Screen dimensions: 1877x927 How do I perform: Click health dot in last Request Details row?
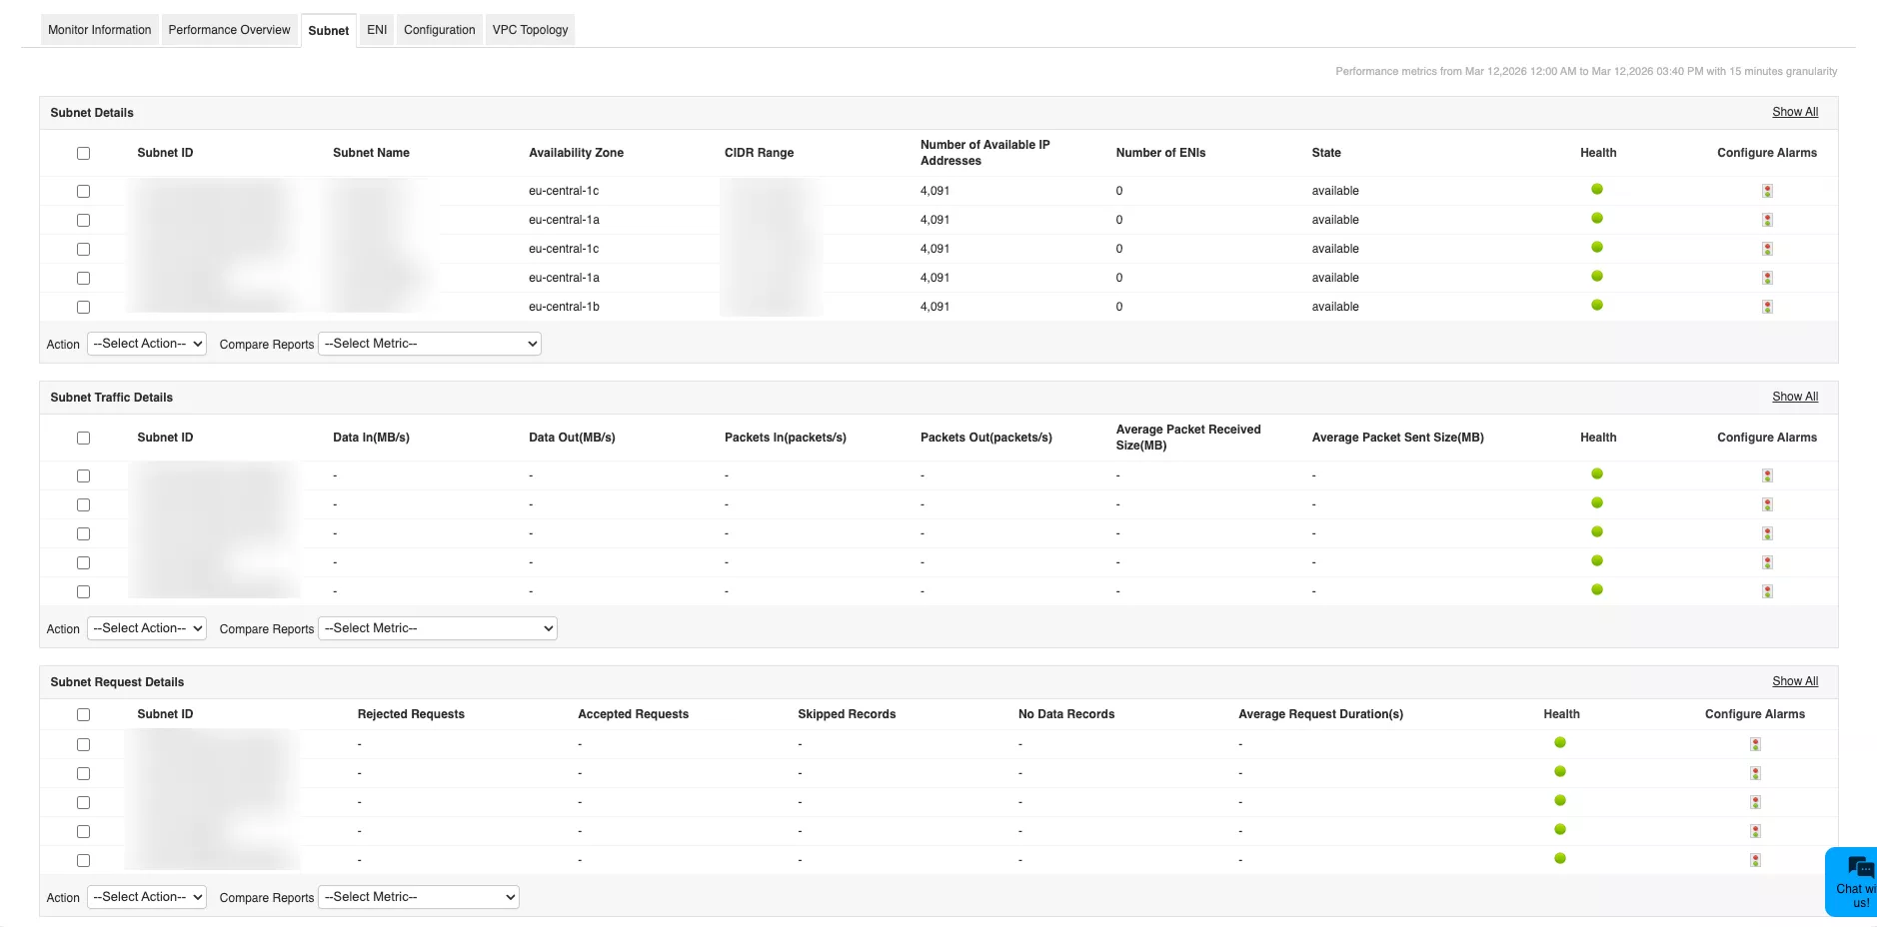tap(1559, 859)
